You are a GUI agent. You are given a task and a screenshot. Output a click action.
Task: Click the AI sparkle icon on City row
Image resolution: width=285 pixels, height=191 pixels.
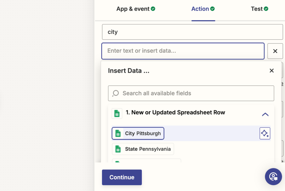point(265,133)
